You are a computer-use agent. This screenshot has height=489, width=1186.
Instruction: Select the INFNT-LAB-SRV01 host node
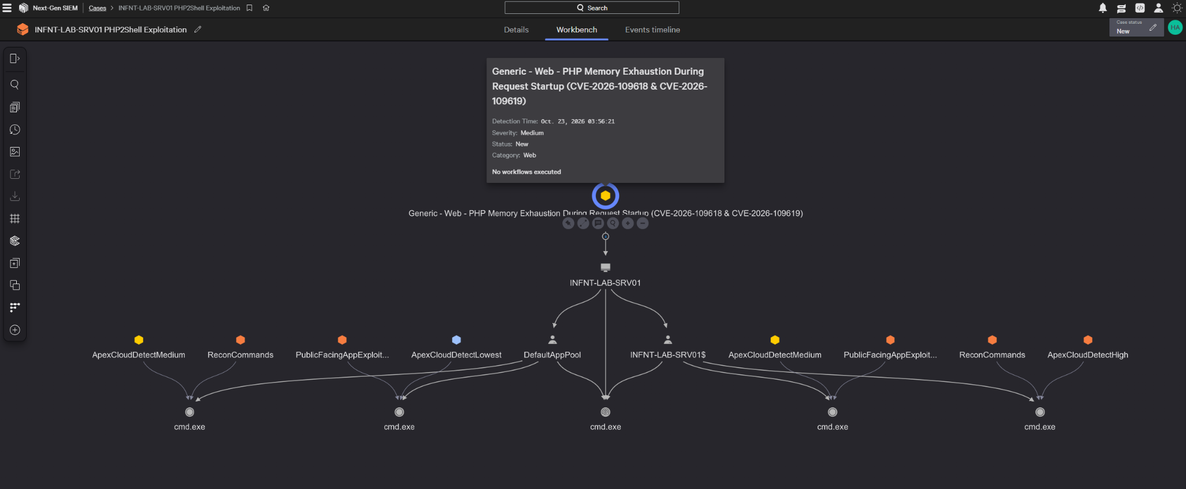coord(605,275)
